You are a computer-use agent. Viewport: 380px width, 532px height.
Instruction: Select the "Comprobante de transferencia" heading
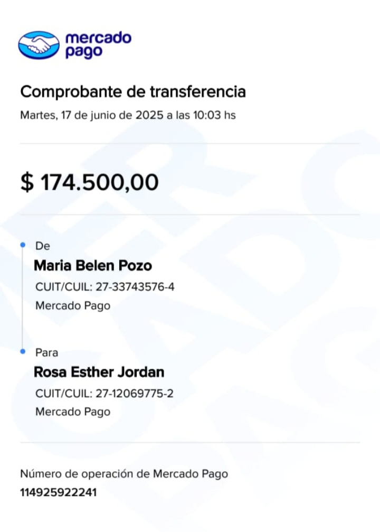pyautogui.click(x=133, y=92)
